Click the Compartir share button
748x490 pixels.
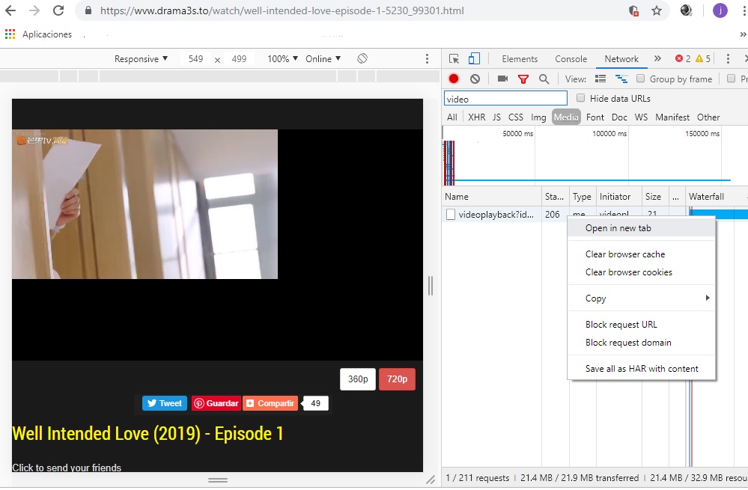pos(270,403)
